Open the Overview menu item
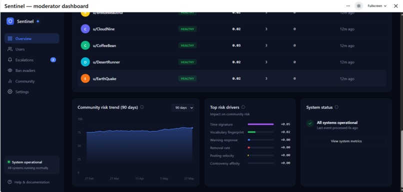Screen dimensions: 403x192 (32, 38)
